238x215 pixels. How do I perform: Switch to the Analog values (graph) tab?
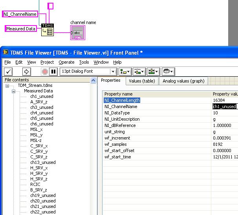pos(183,81)
